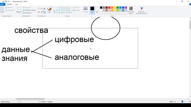Save the drawing via quick access toolbar
The image size is (191, 107).
coord(3,1)
